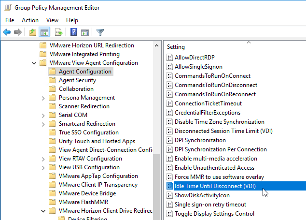Click the Agent Configuration folder icon
Screen dimensions: 306x220
52,72
